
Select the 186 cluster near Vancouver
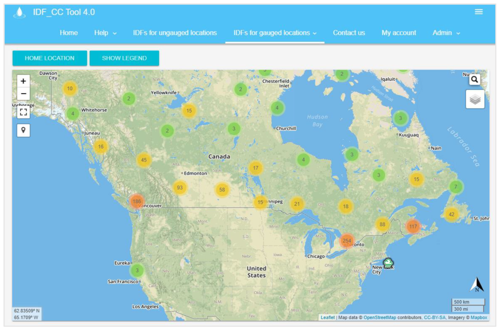tap(136, 201)
